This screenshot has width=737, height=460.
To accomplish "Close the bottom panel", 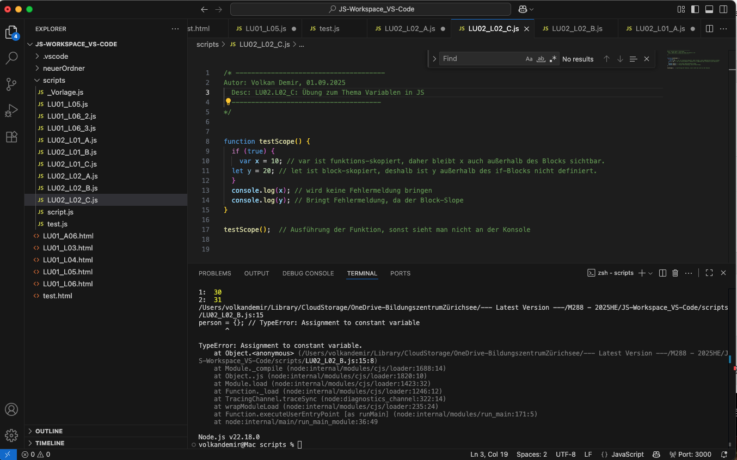I will click(x=723, y=273).
